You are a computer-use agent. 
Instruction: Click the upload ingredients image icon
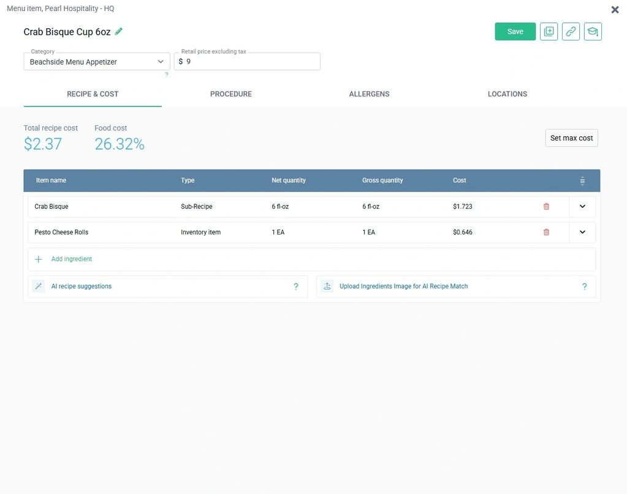click(x=327, y=287)
